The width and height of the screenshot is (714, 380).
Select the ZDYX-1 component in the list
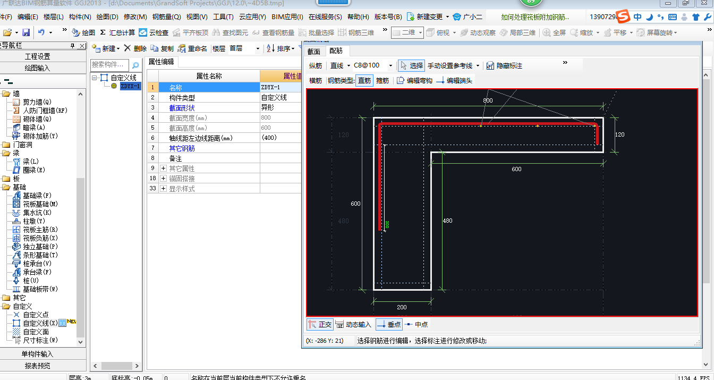tap(130, 86)
